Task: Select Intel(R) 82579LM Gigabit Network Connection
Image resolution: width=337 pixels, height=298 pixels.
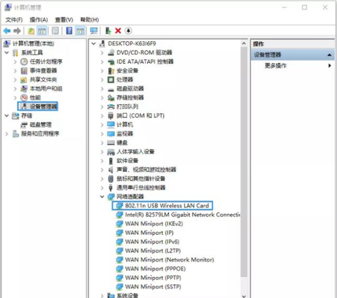Action: click(x=183, y=215)
